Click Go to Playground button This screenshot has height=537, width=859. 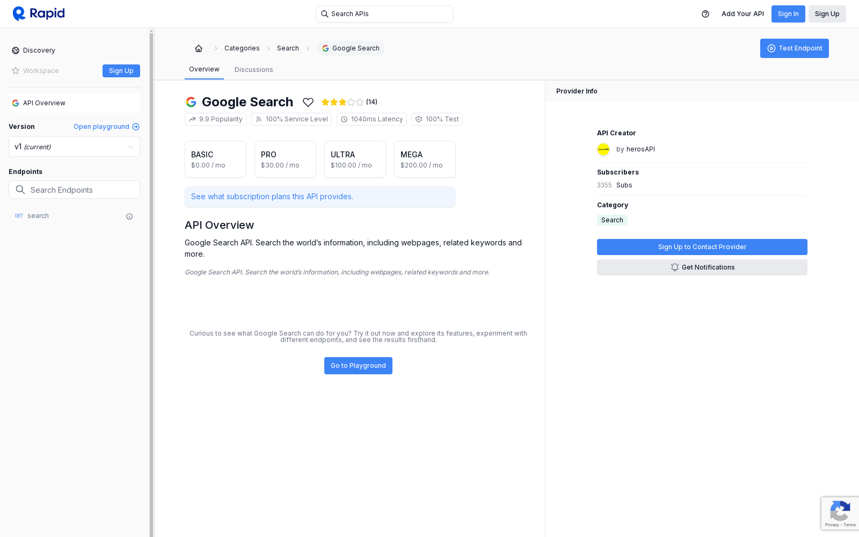tap(358, 366)
